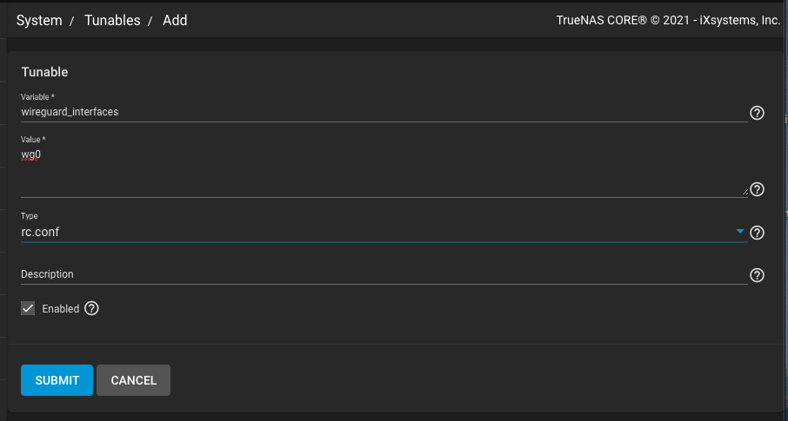Cancel adding the tunable

point(133,380)
